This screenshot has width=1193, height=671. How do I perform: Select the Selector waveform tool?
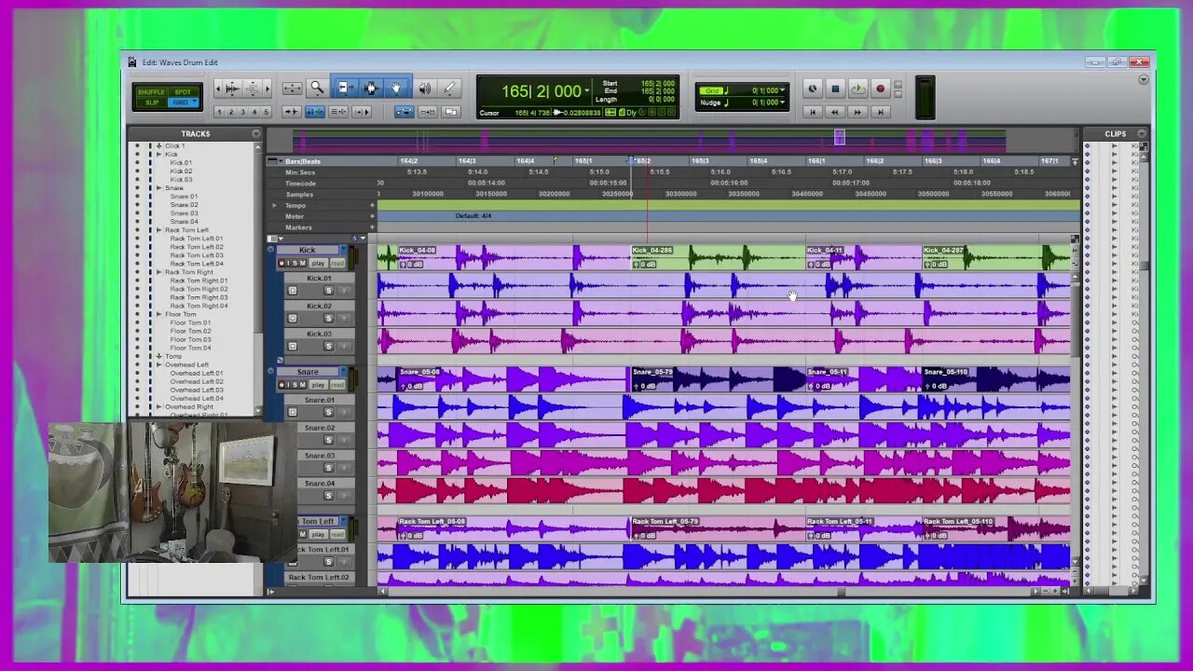pyautogui.click(x=371, y=89)
